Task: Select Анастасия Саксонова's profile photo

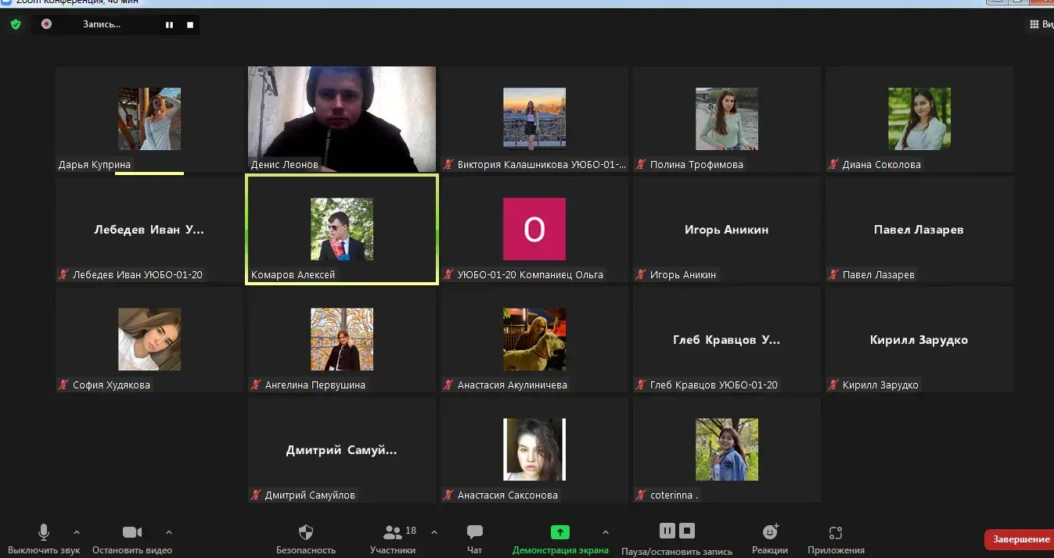Action: pyautogui.click(x=534, y=449)
